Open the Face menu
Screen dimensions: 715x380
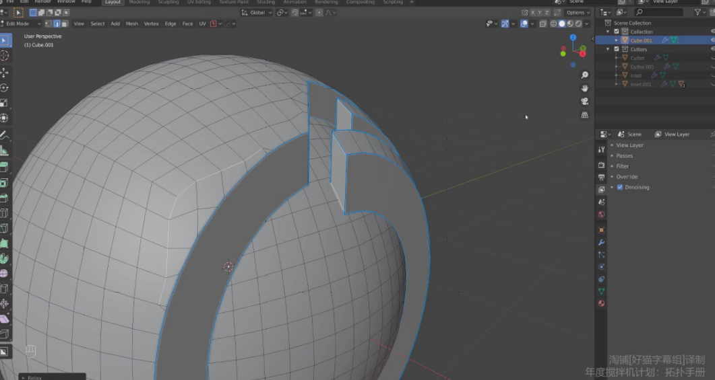point(187,24)
